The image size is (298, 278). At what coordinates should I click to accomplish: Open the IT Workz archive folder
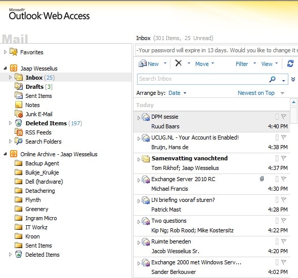tap(36, 227)
